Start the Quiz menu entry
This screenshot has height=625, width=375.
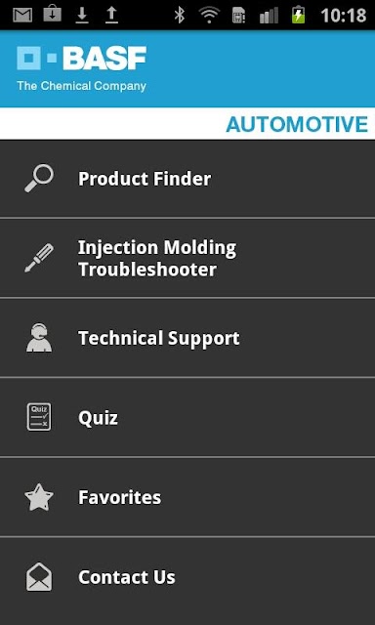[187, 417]
